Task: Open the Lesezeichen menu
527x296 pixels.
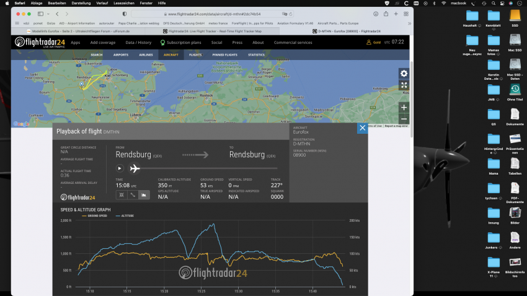Action: click(123, 3)
